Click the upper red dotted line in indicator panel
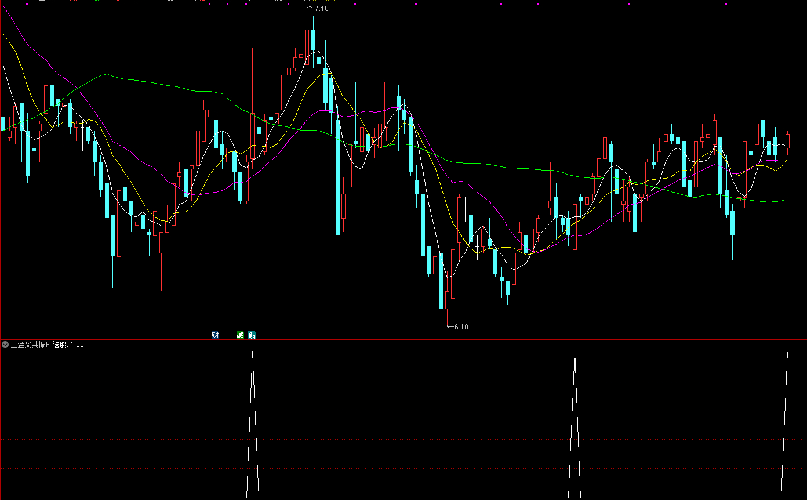Screen dimensions: 807x500 click(403, 381)
